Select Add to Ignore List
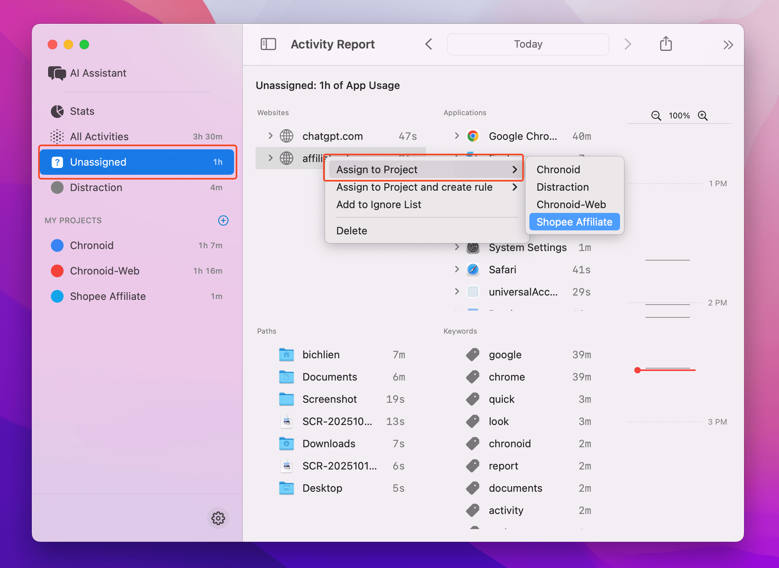 pos(379,205)
